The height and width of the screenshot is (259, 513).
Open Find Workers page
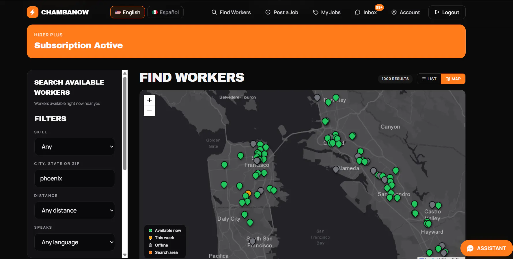click(x=231, y=12)
